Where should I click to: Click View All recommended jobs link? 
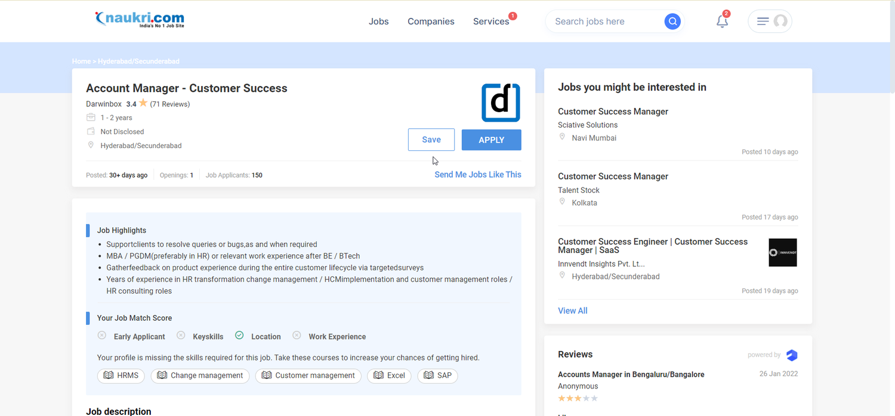click(572, 310)
